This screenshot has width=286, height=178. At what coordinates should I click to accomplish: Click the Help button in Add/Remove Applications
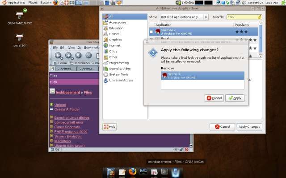(109, 127)
